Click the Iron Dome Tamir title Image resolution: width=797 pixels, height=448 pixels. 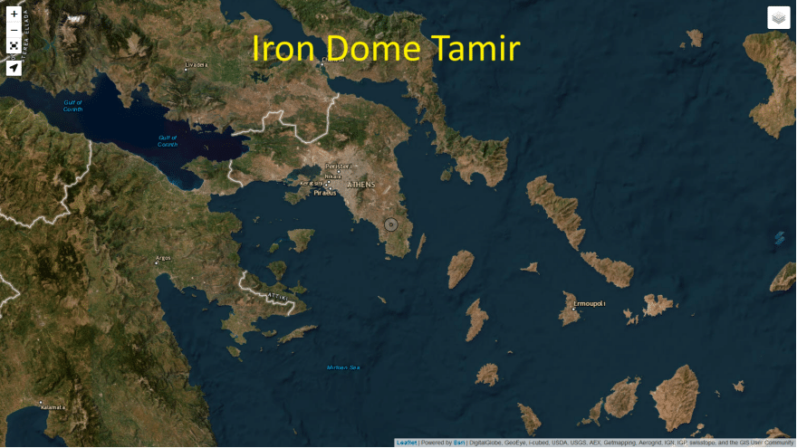coord(385,49)
